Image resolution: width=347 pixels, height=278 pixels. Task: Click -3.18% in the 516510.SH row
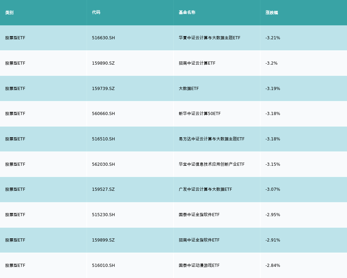(273, 139)
